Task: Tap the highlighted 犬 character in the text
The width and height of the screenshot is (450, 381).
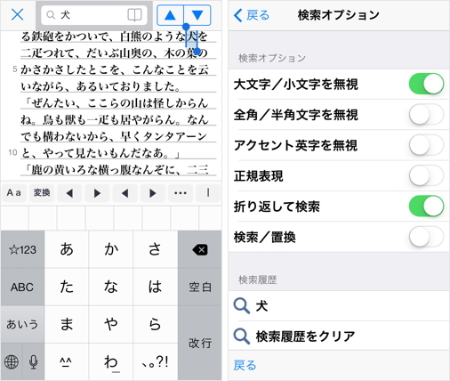Action: coord(191,36)
